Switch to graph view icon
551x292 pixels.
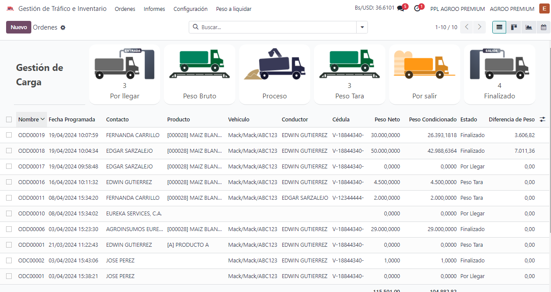528,27
